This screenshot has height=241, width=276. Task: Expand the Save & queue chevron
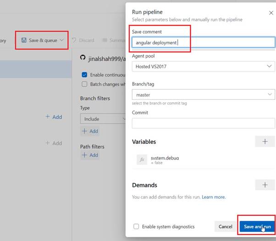61,40
